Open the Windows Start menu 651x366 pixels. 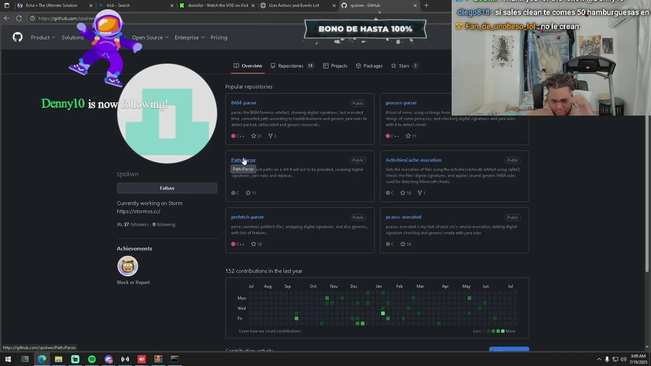[8, 359]
